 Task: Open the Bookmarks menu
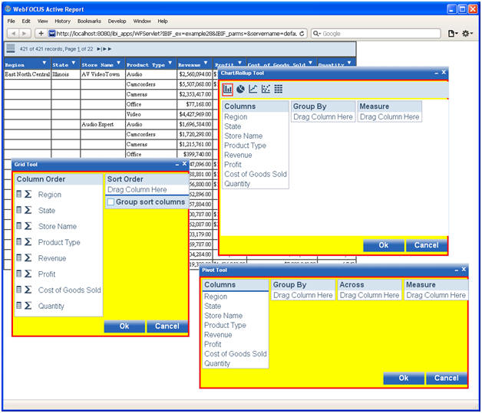(x=89, y=21)
